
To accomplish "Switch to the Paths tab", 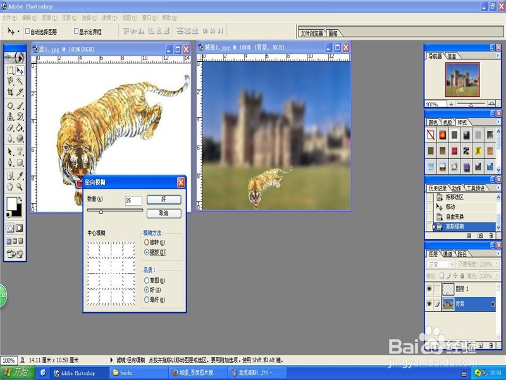I will pos(462,255).
